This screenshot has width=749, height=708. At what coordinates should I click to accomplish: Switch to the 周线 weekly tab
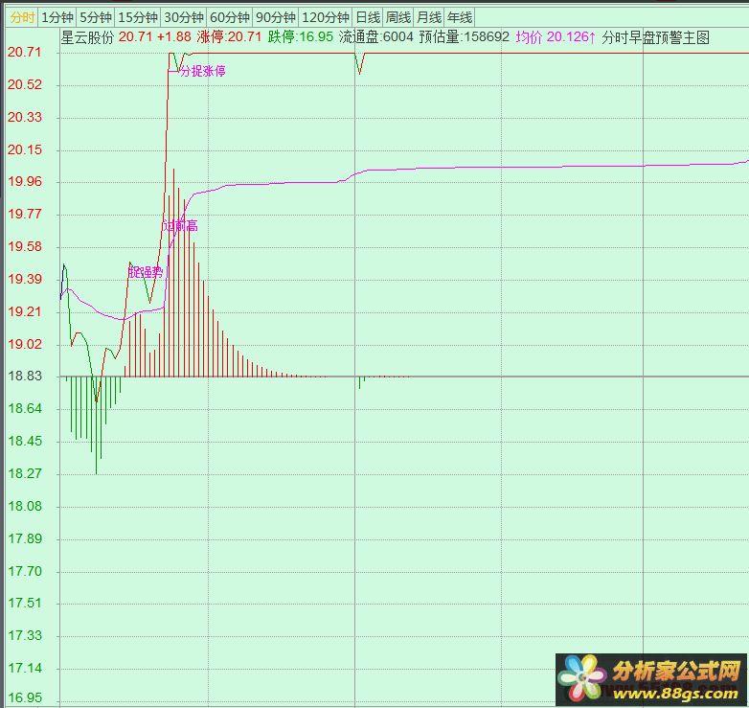tap(398, 17)
